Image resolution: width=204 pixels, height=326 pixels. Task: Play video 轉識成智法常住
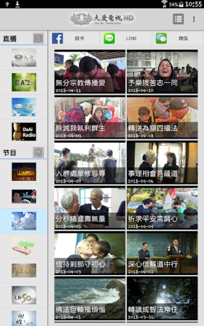tap(162, 298)
